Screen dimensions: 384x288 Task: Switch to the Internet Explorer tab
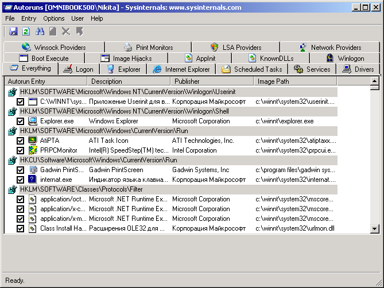[181, 69]
